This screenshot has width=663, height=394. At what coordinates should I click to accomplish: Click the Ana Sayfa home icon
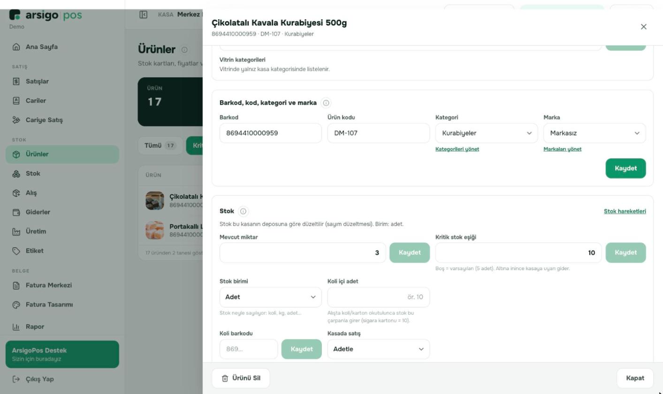(16, 47)
